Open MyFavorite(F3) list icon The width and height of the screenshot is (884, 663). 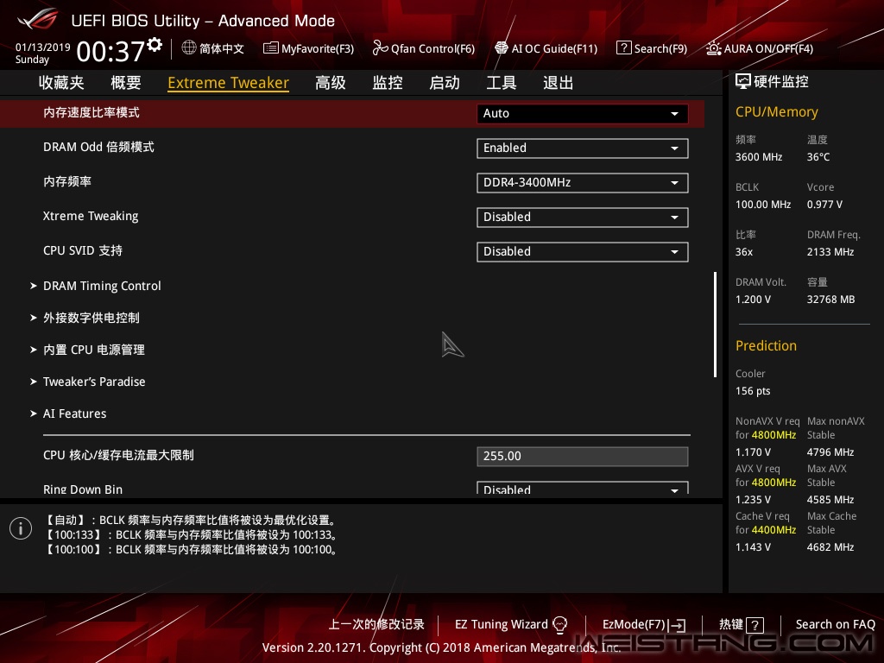pyautogui.click(x=270, y=48)
